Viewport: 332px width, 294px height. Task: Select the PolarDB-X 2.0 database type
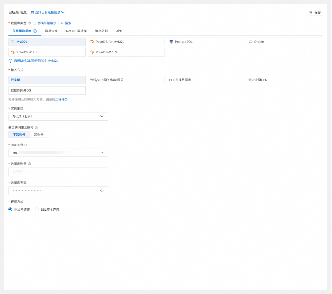47,52
